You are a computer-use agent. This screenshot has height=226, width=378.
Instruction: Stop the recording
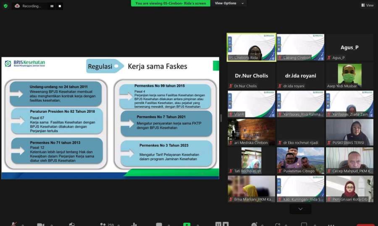[x=60, y=6]
